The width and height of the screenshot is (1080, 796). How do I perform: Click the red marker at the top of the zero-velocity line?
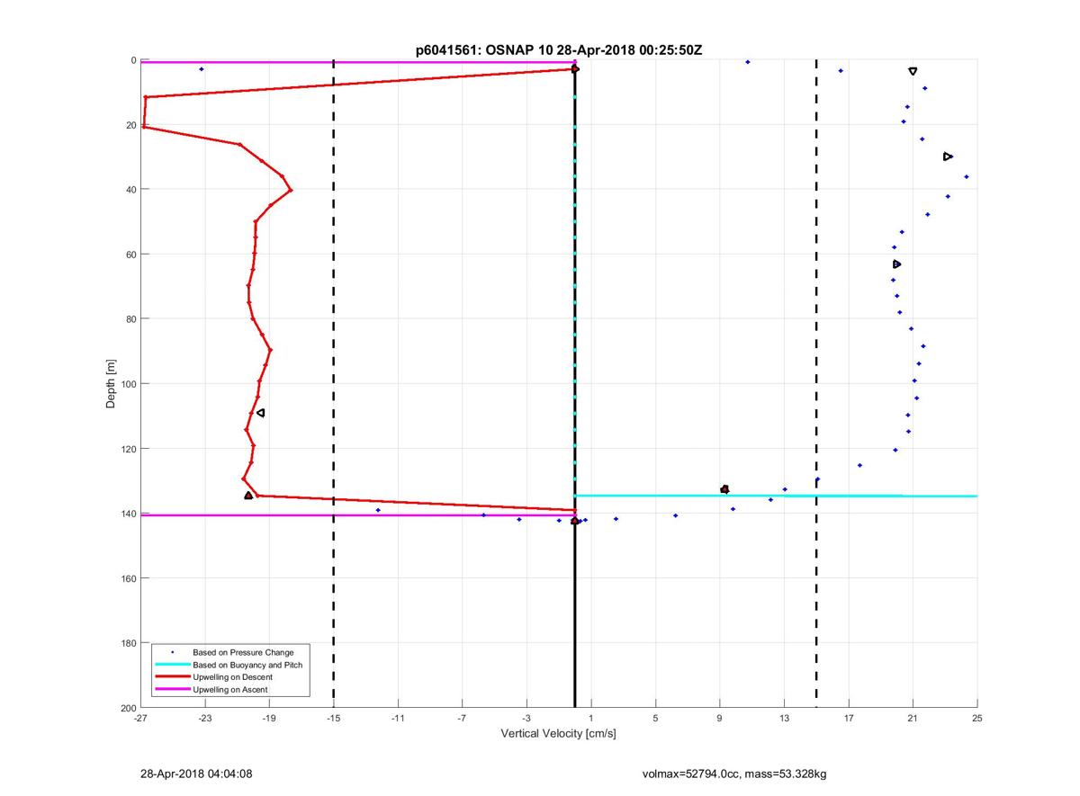pyautogui.click(x=575, y=69)
